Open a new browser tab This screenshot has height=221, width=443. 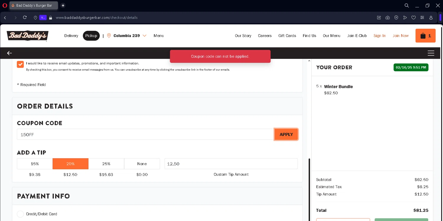[x=63, y=5]
